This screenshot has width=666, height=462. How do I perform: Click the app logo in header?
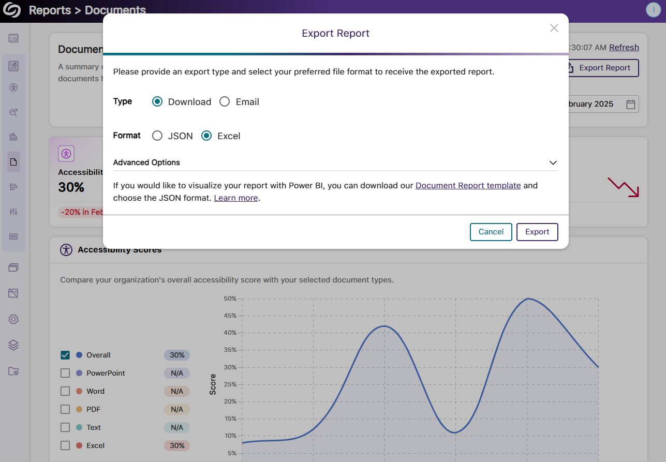[x=11, y=10]
